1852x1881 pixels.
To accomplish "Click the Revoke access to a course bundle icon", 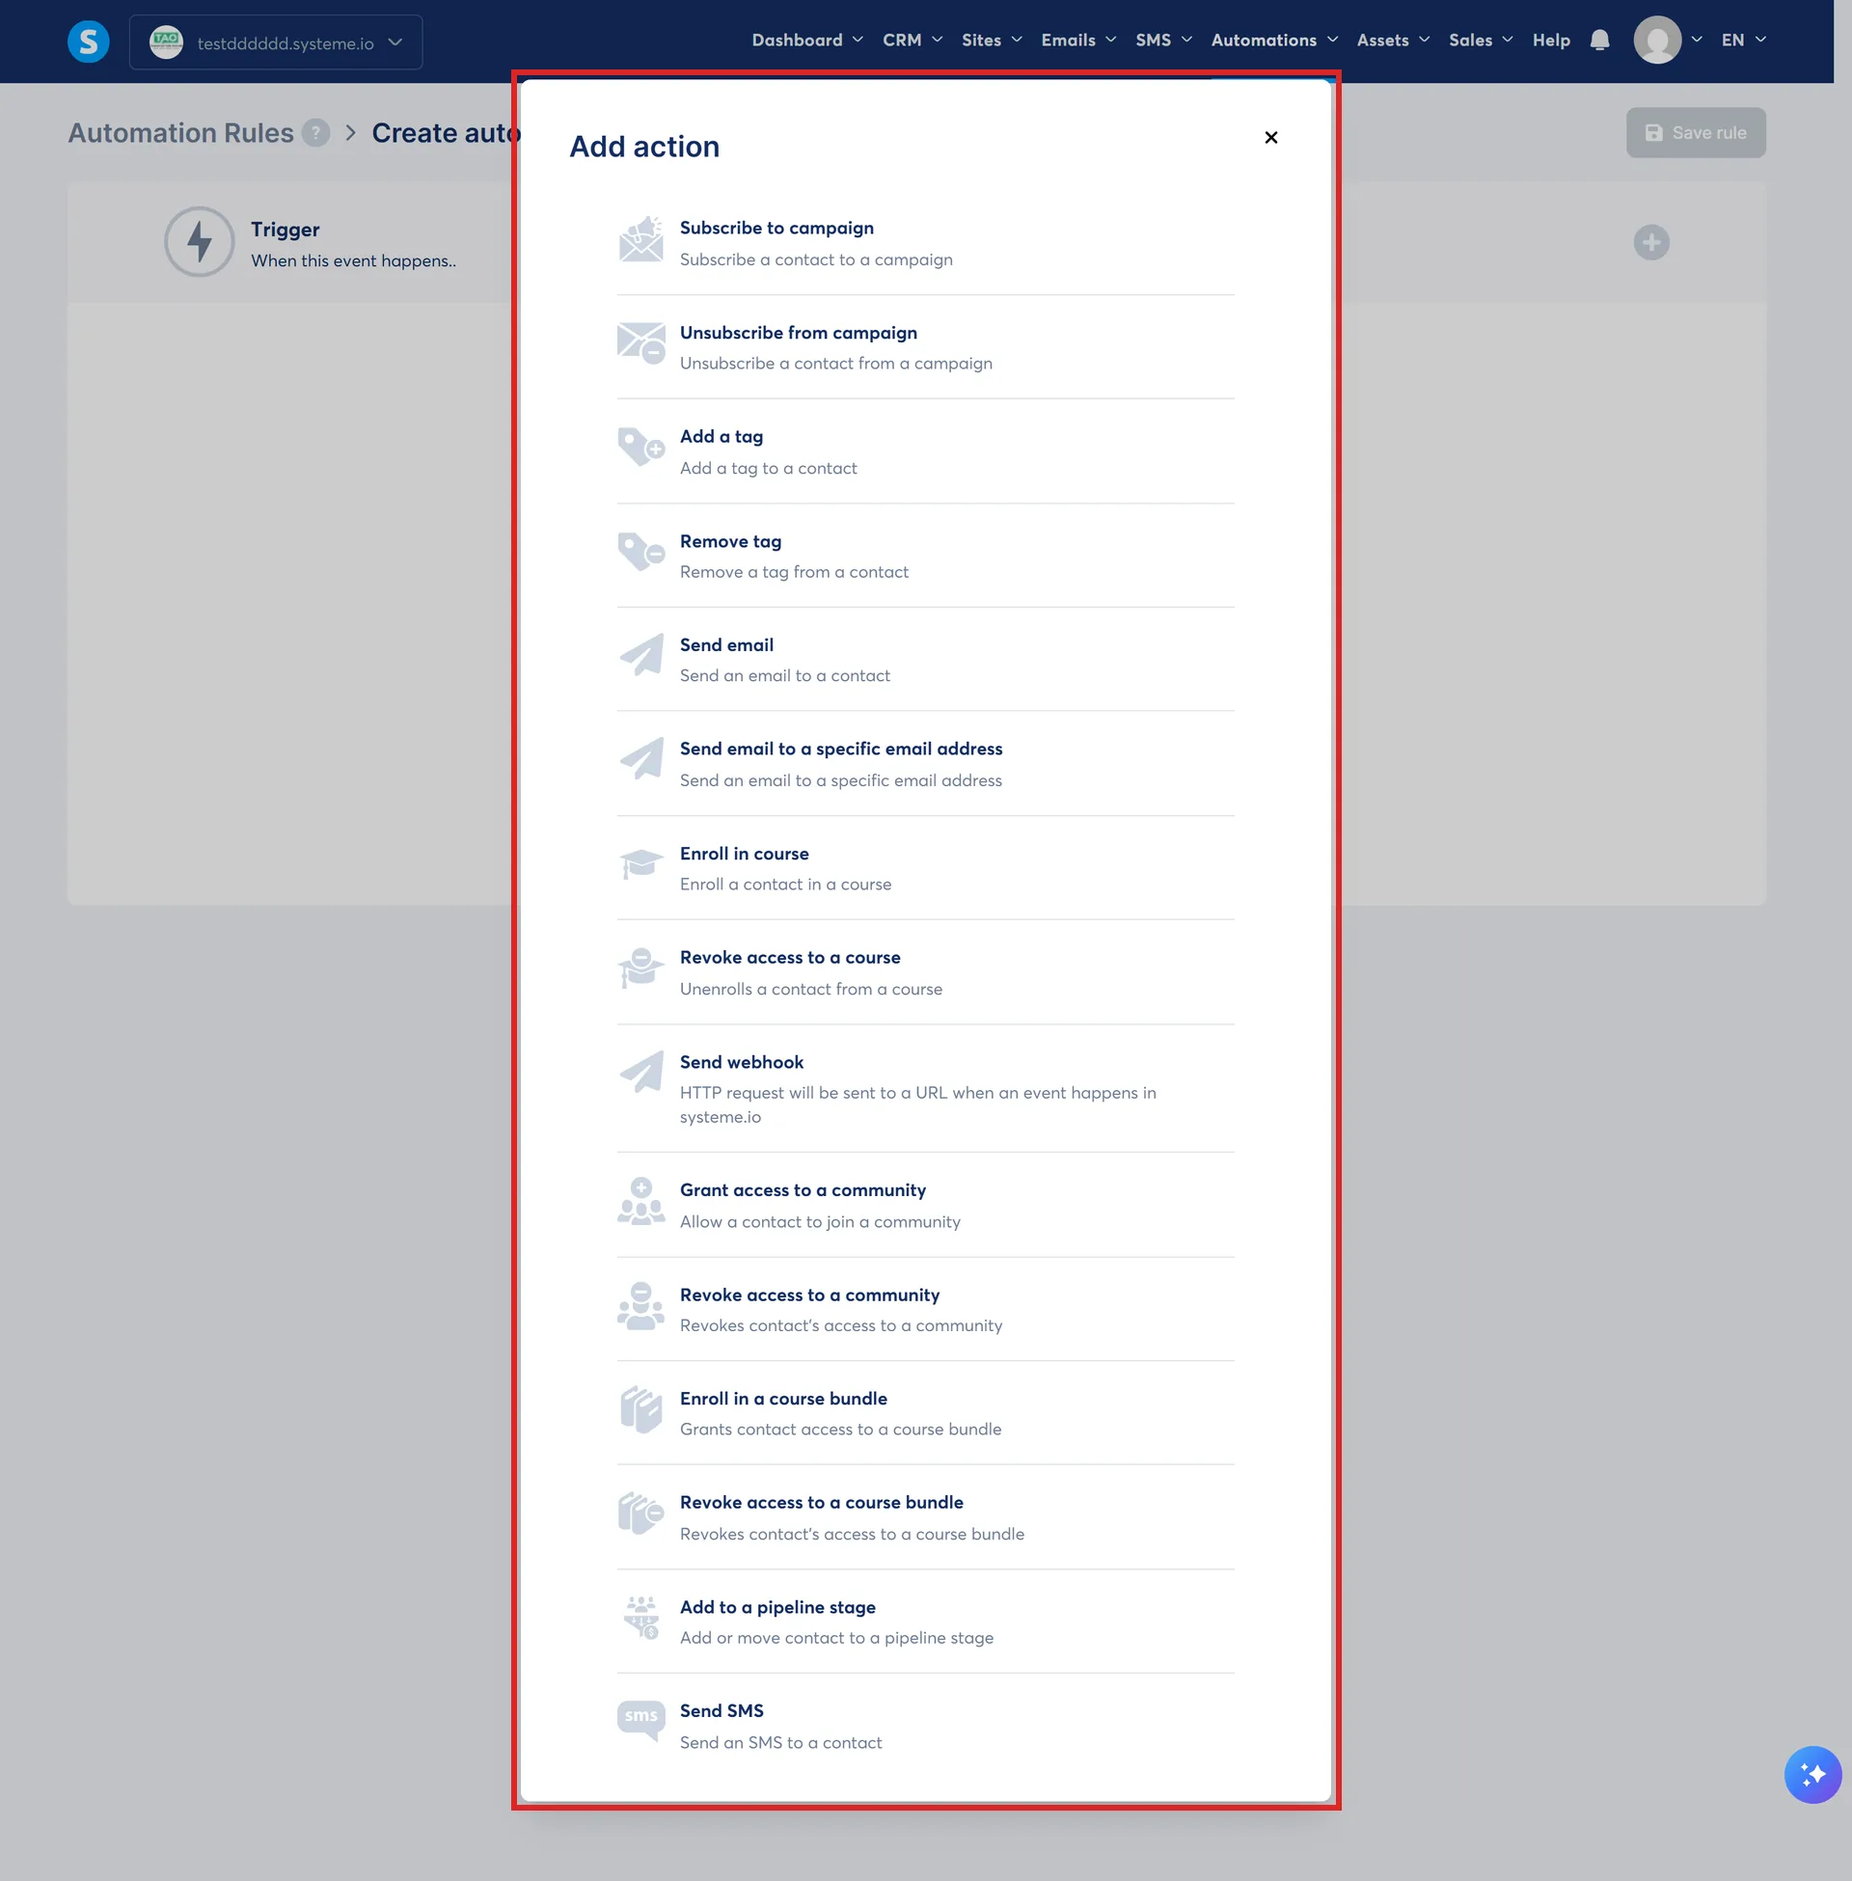I will tap(641, 1514).
